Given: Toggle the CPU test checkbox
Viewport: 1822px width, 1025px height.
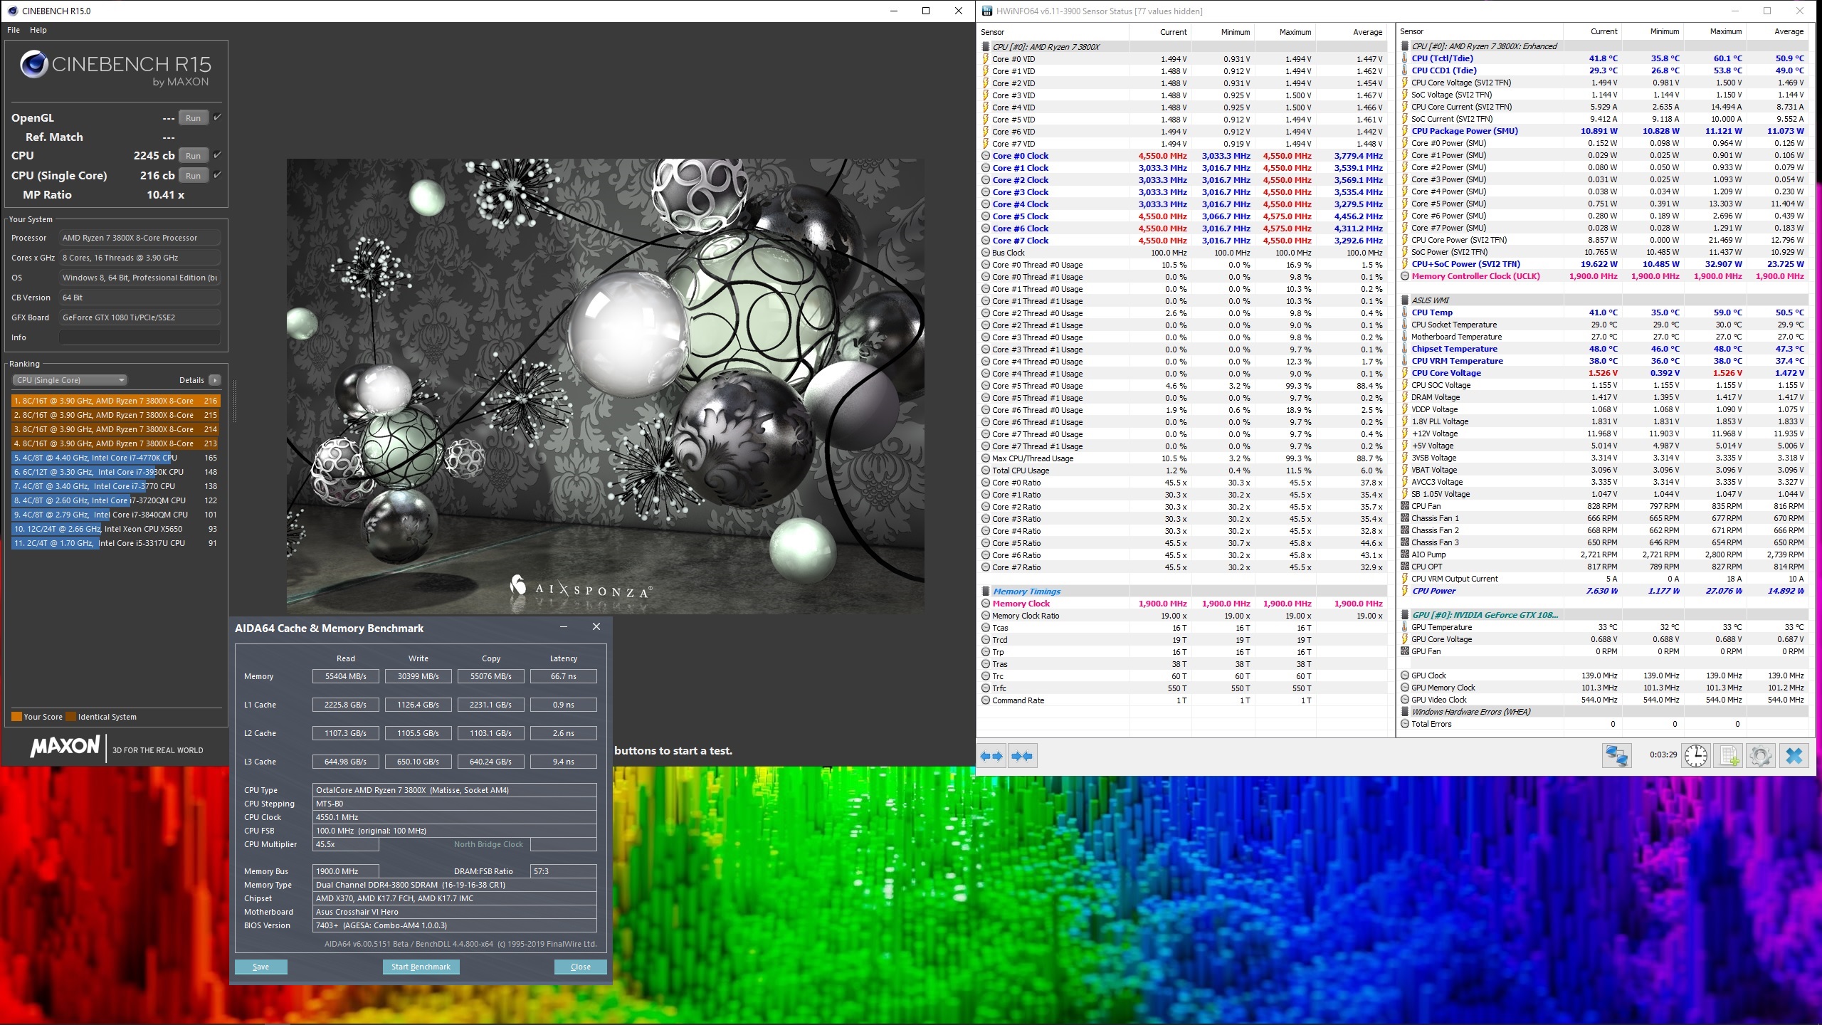Looking at the screenshot, I should point(218,155).
